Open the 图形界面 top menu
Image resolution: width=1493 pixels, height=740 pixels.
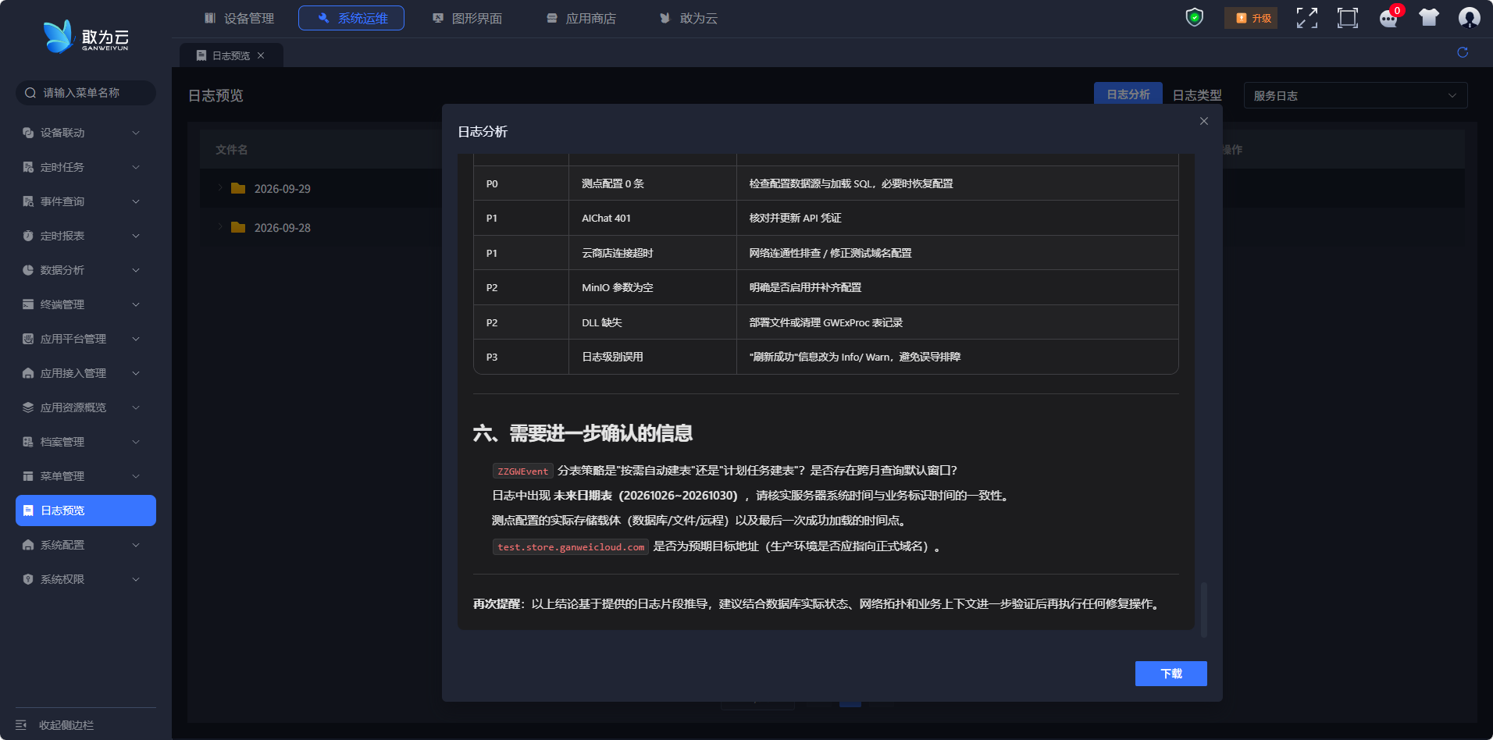click(x=467, y=18)
